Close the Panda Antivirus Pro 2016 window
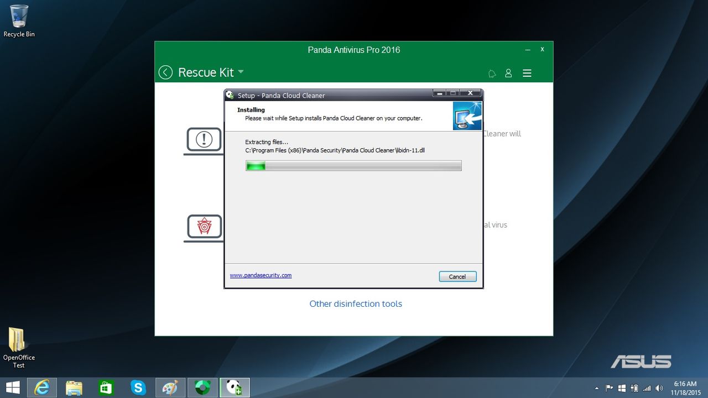The height and width of the screenshot is (398, 708). (543, 49)
